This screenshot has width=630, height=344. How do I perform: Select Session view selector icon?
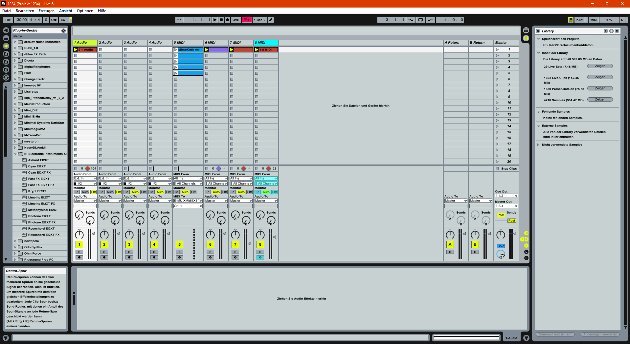526,38
